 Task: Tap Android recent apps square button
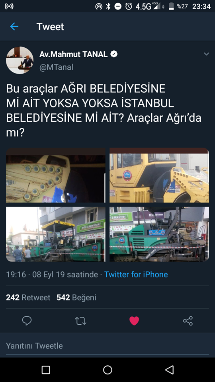[46, 370]
